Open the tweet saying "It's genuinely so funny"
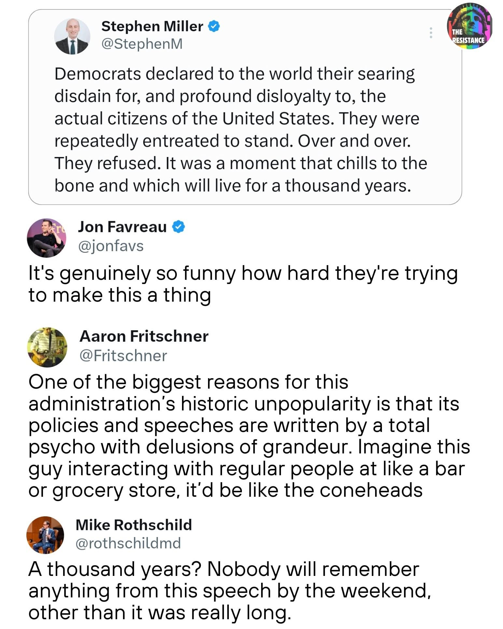Image resolution: width=503 pixels, height=629 pixels. (243, 284)
